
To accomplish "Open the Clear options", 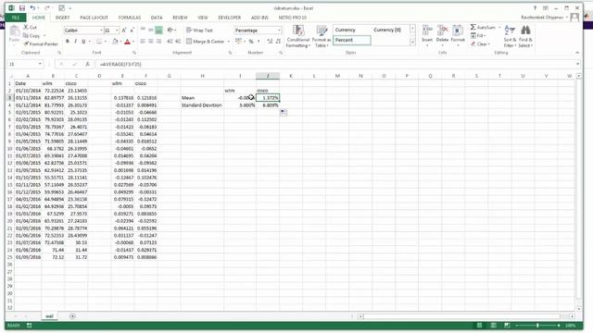I will click(480, 43).
